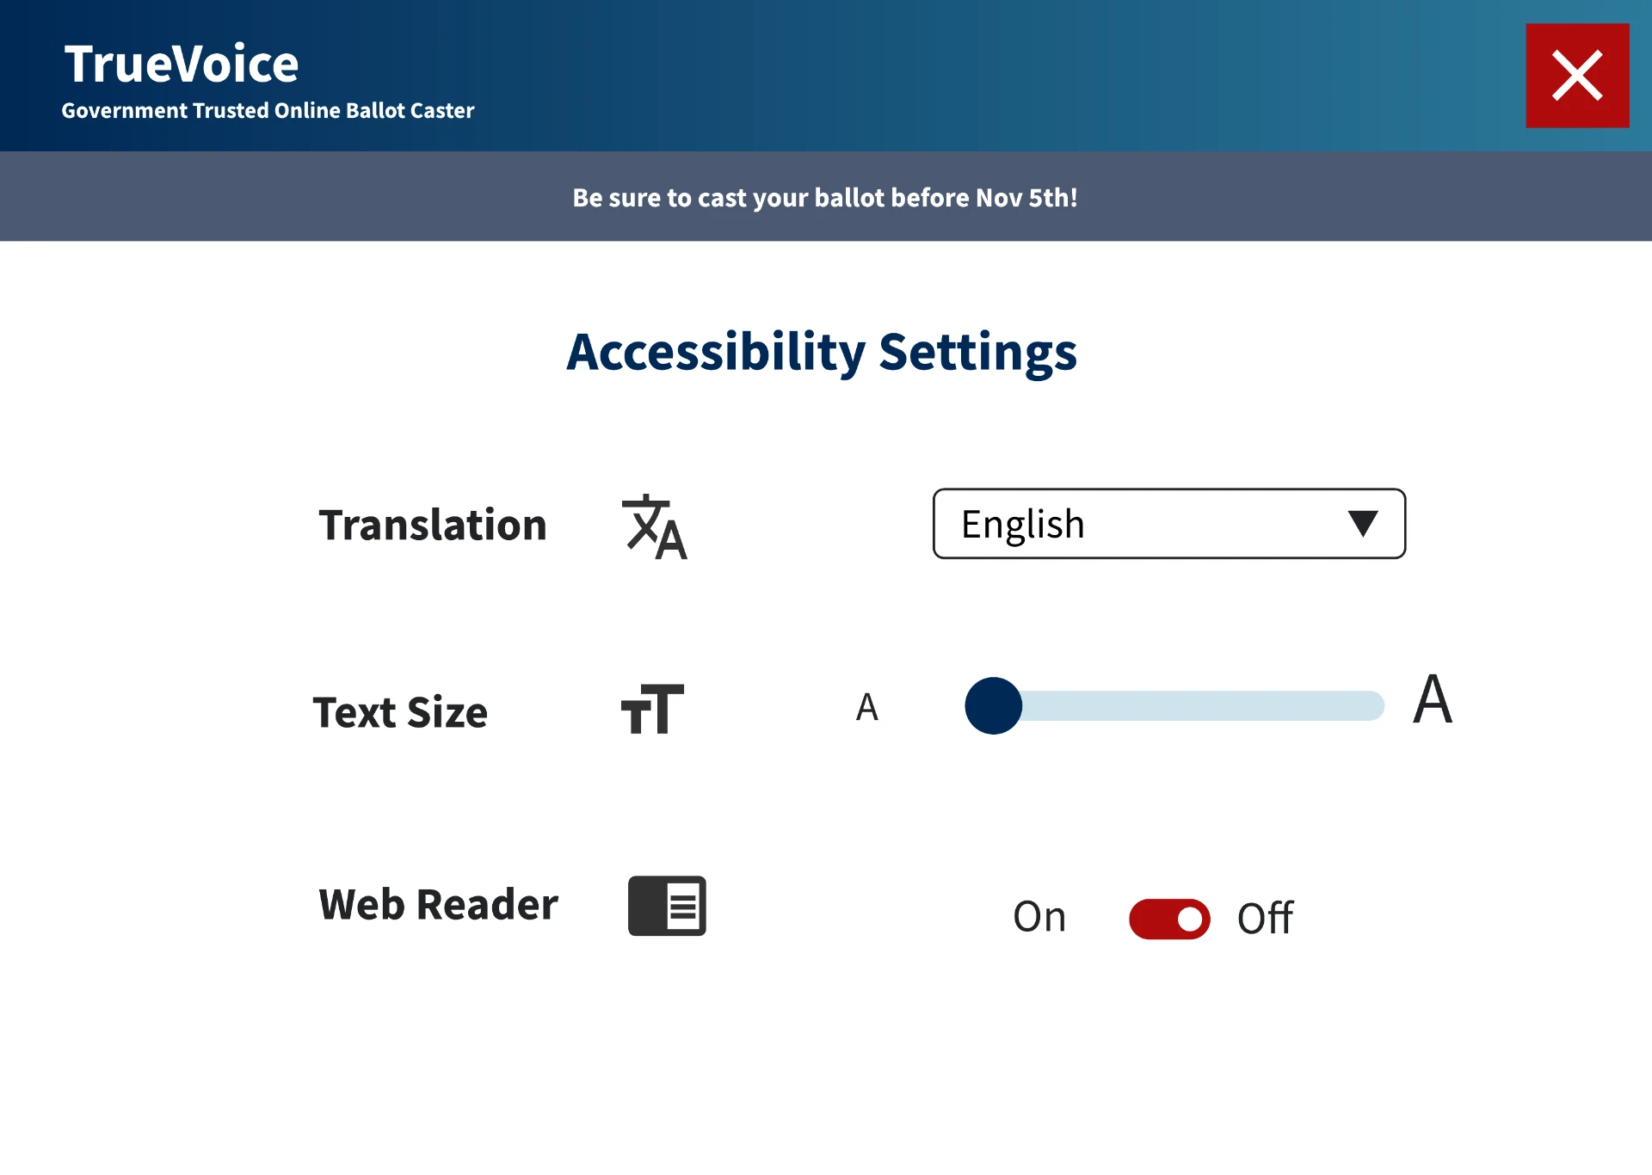This screenshot has width=1652, height=1175.
Task: Close the Accessibility Settings with the red X
Action: [1577, 76]
